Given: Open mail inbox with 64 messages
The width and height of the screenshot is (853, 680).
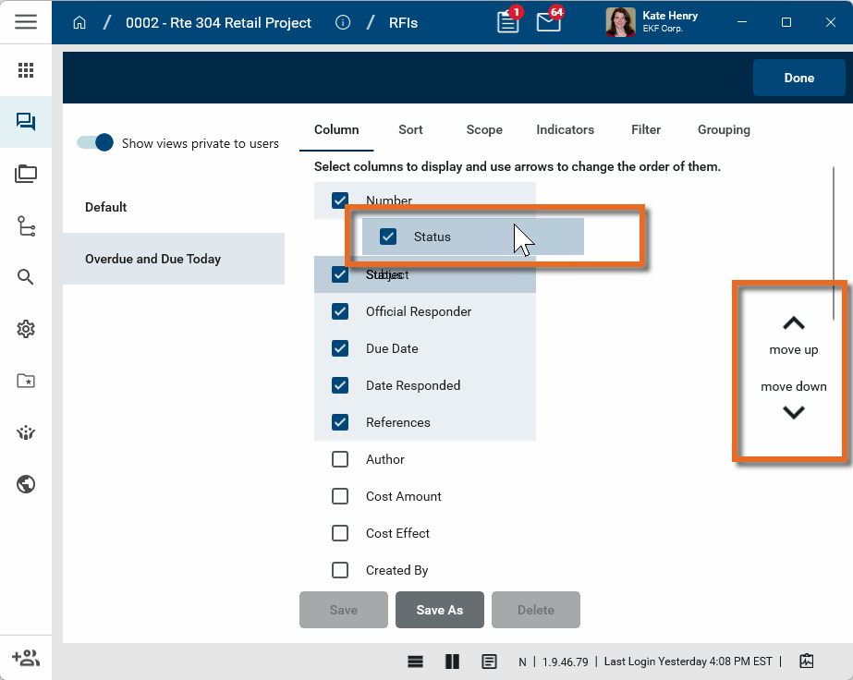Looking at the screenshot, I should [549, 22].
